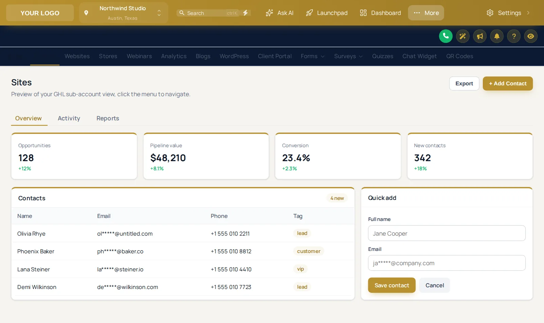The width and height of the screenshot is (544, 323).
Task: Expand the Northwind Studio account switcher
Action: tap(124, 13)
